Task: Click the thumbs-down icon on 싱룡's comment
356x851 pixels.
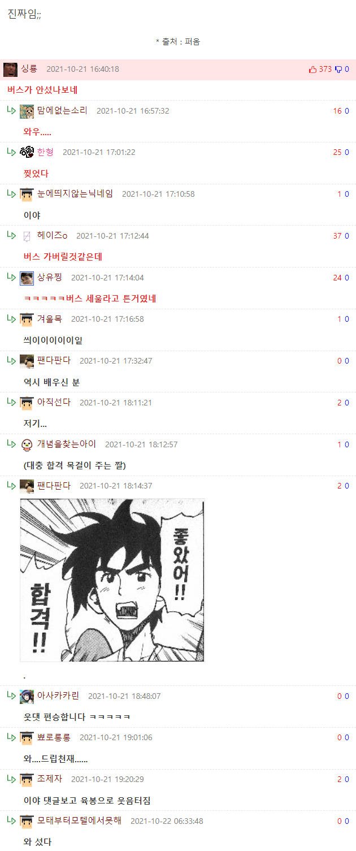Action: coord(338,70)
